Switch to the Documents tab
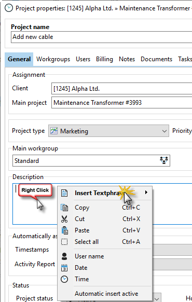This screenshot has width=192, height=302. [x=156, y=59]
